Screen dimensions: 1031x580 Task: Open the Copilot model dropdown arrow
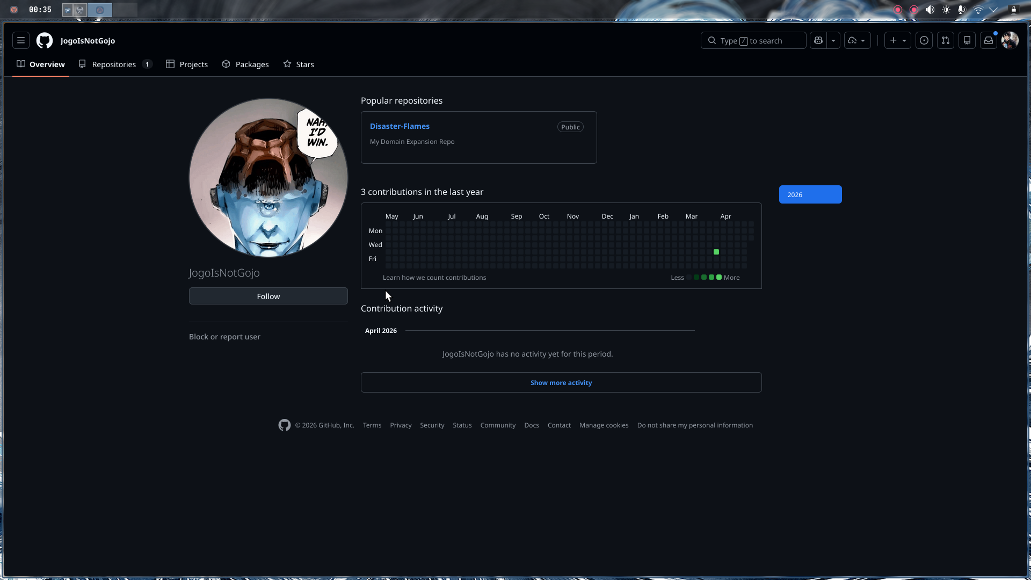coord(833,40)
